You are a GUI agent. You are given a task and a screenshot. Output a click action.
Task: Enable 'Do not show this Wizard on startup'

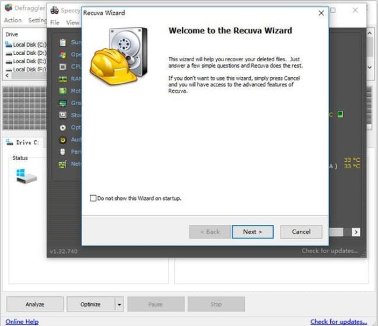tap(93, 198)
